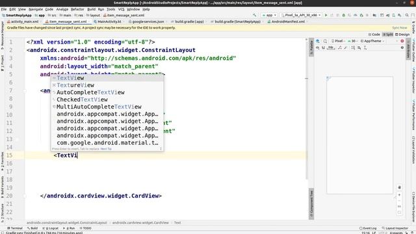Switch to Split view mode
416x234 pixels.
pyautogui.click(x=387, y=34)
